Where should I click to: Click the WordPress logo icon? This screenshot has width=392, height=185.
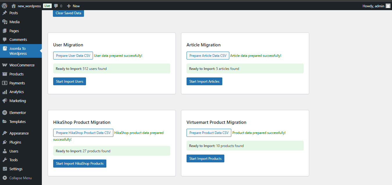point(4,6)
